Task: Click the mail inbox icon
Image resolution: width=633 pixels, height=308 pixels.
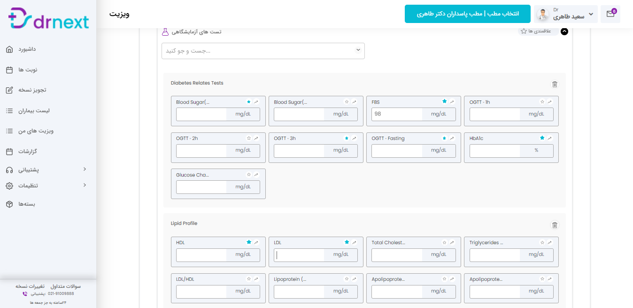Action: click(x=610, y=14)
